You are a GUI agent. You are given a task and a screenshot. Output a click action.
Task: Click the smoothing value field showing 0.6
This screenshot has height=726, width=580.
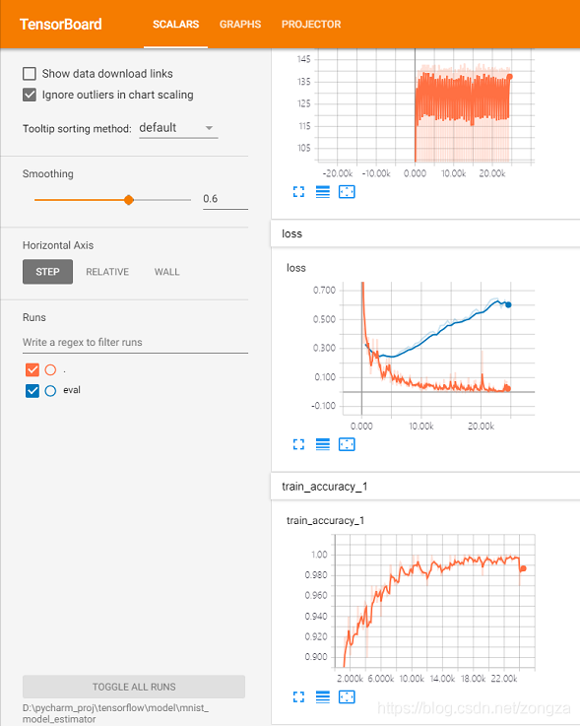225,199
